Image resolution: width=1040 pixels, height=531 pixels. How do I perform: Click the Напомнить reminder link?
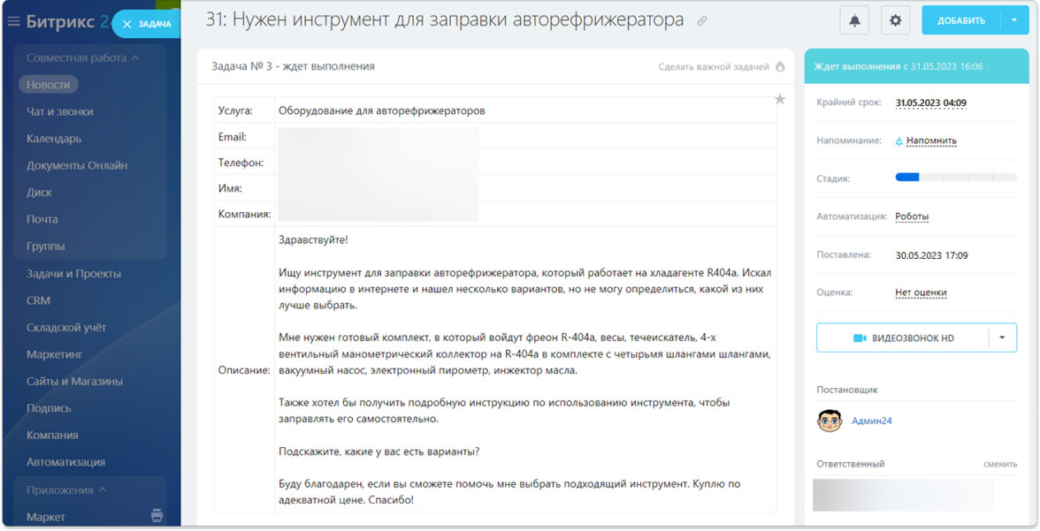point(930,140)
